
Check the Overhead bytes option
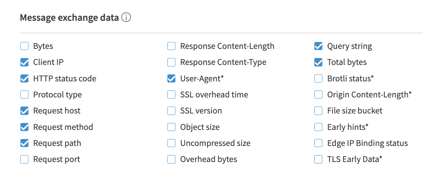pos(171,159)
